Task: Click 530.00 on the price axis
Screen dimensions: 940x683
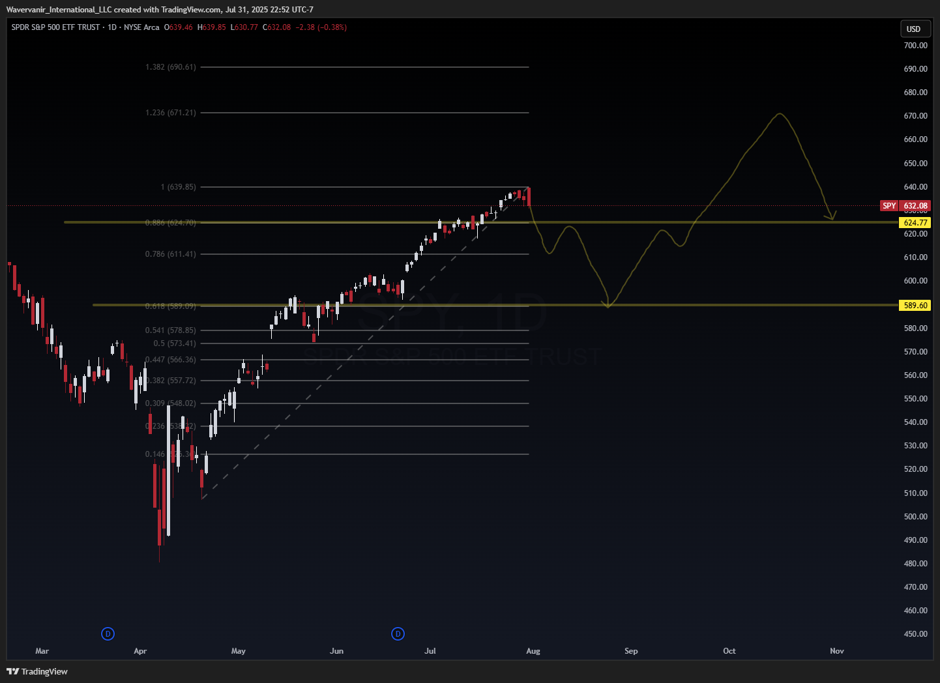Action: (915, 446)
